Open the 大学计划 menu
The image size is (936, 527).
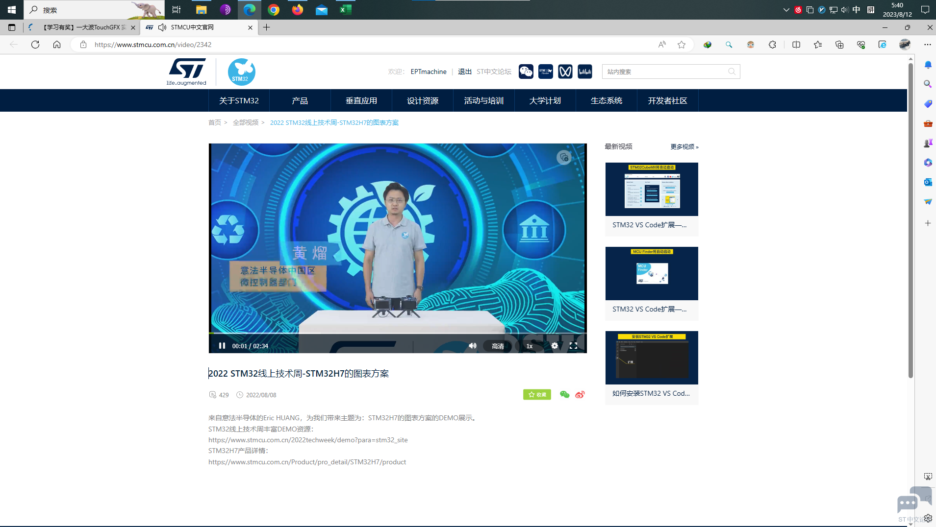pyautogui.click(x=545, y=100)
